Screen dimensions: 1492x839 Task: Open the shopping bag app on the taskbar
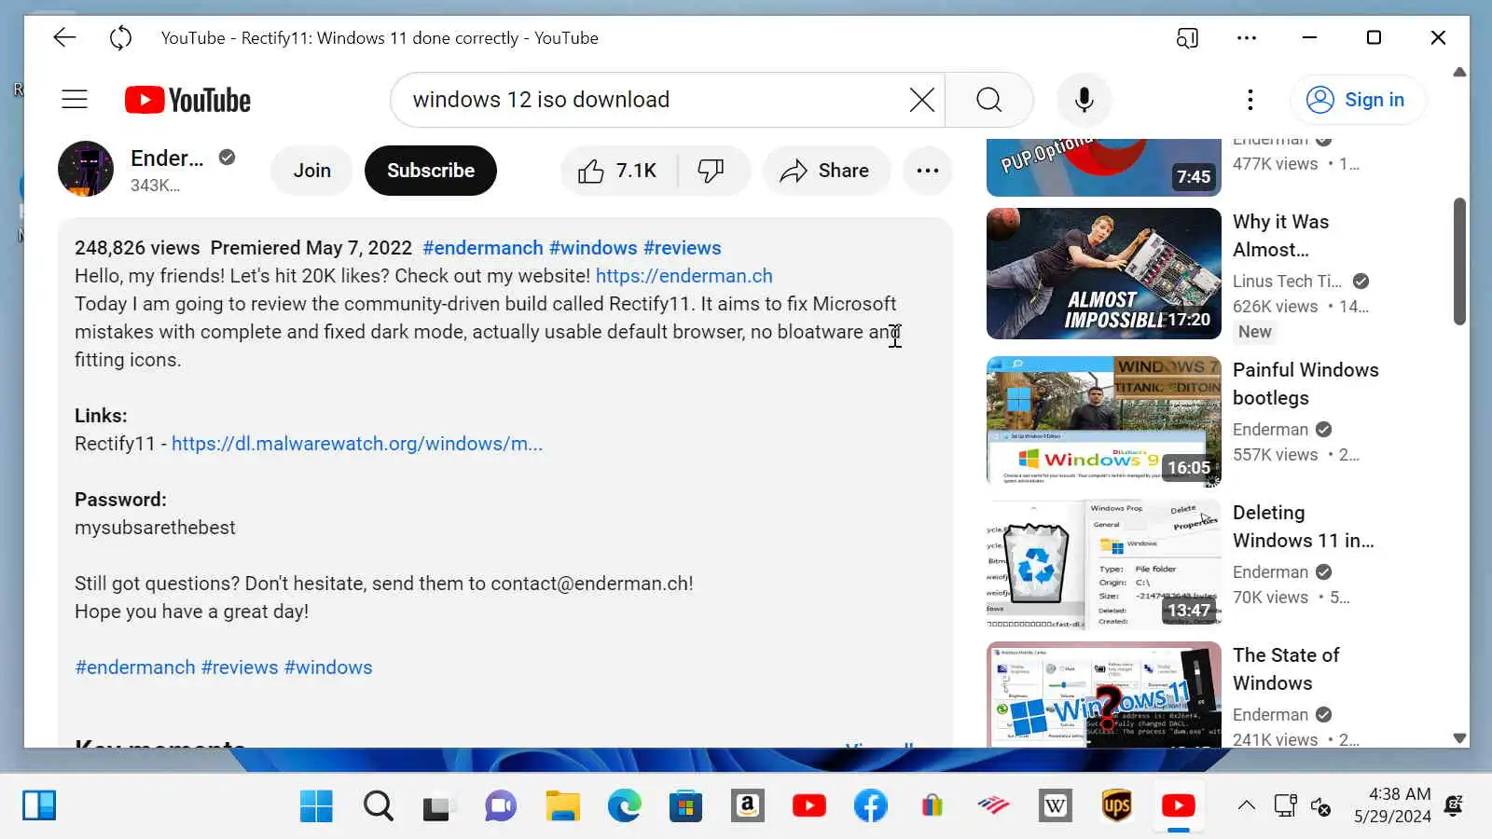pos(932,806)
